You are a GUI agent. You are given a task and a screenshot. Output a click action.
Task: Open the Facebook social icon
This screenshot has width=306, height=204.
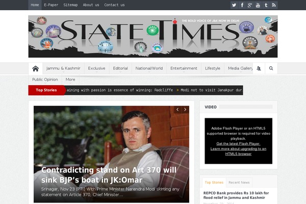pos(242,5)
